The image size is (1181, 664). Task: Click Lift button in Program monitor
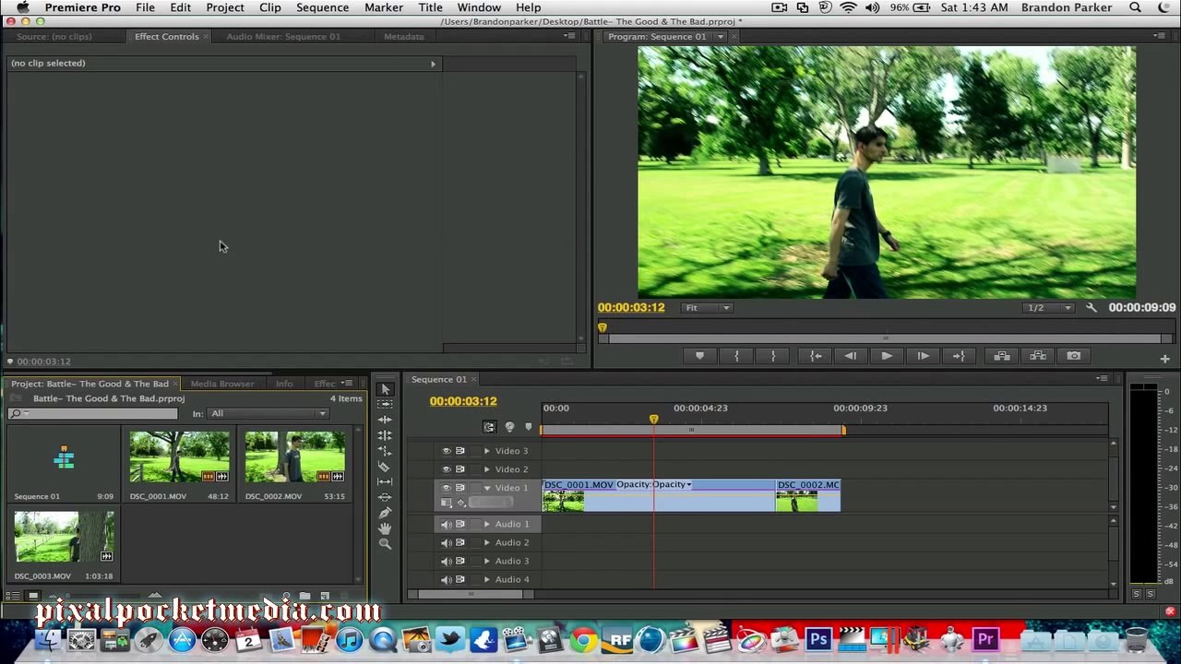(x=1002, y=356)
